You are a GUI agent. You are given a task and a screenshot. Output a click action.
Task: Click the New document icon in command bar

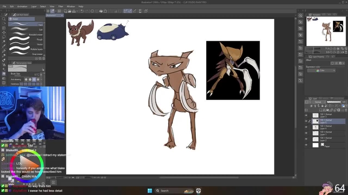coord(65,11)
